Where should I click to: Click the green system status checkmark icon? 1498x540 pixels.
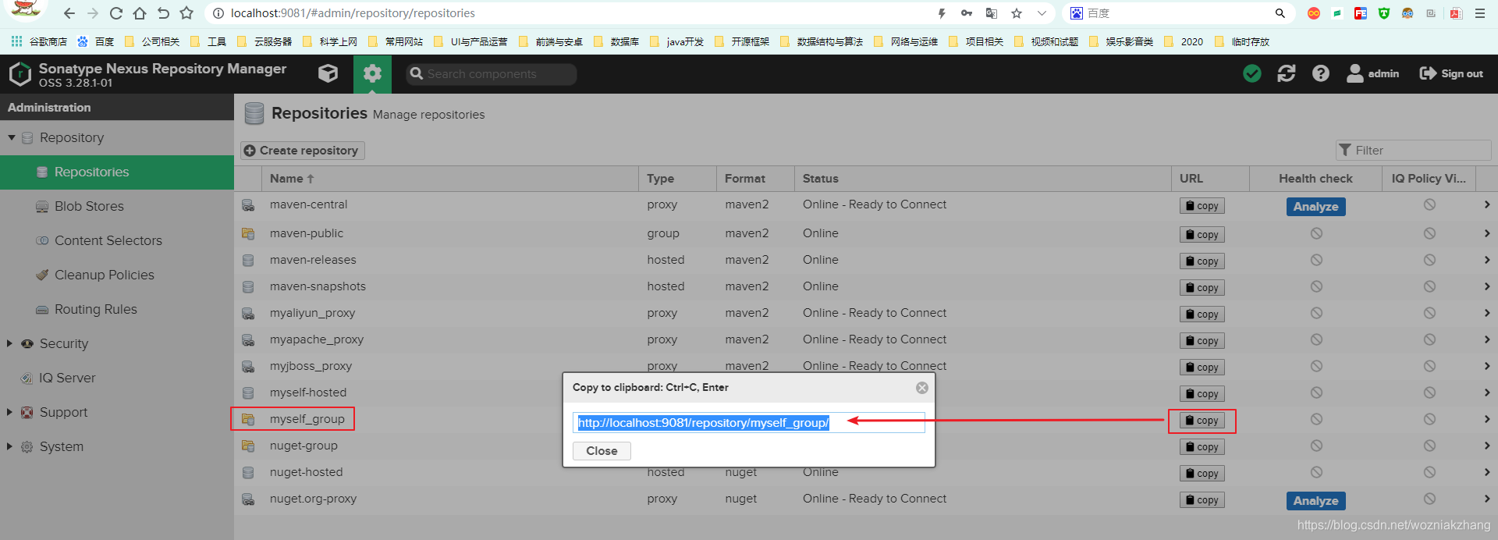click(x=1252, y=73)
